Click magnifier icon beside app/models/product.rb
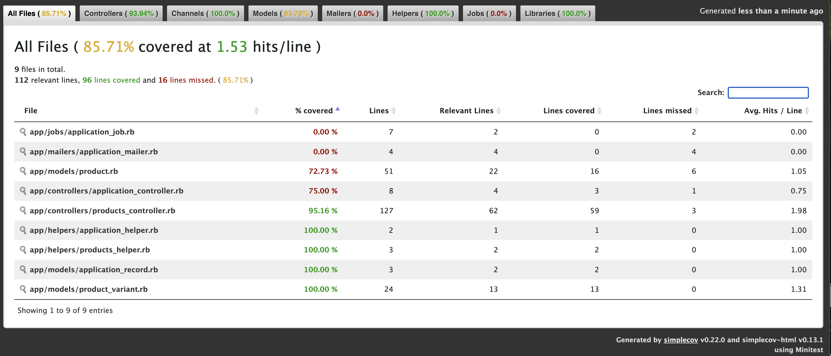The image size is (831, 356). pos(23,171)
